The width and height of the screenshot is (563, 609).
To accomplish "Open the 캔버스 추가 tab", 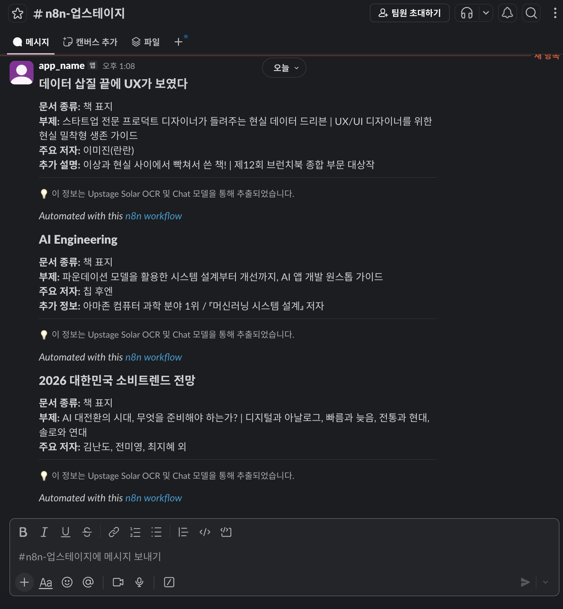I will point(90,42).
